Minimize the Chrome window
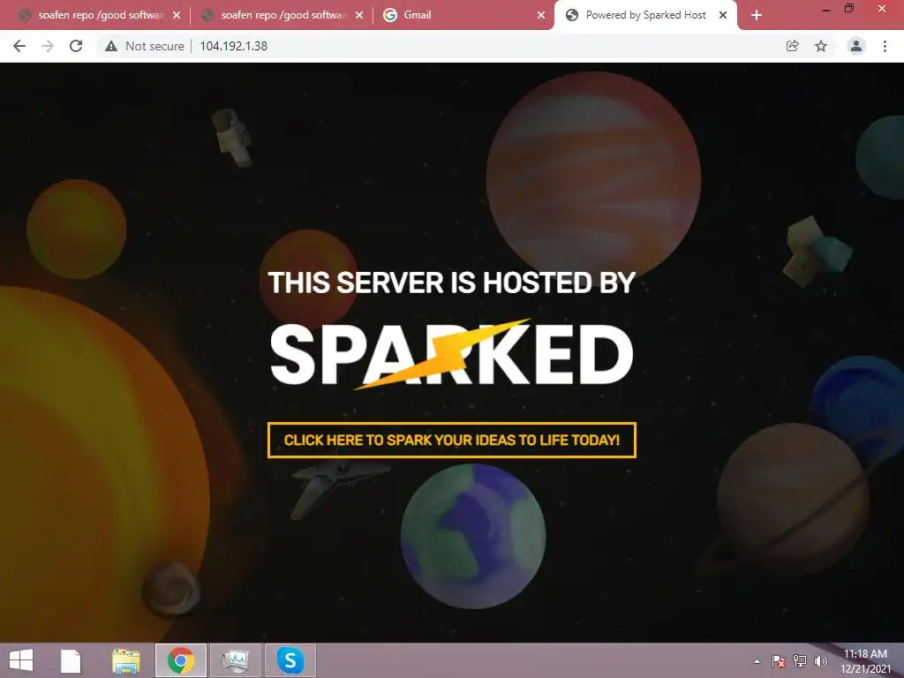The width and height of the screenshot is (904, 678). pos(826,10)
